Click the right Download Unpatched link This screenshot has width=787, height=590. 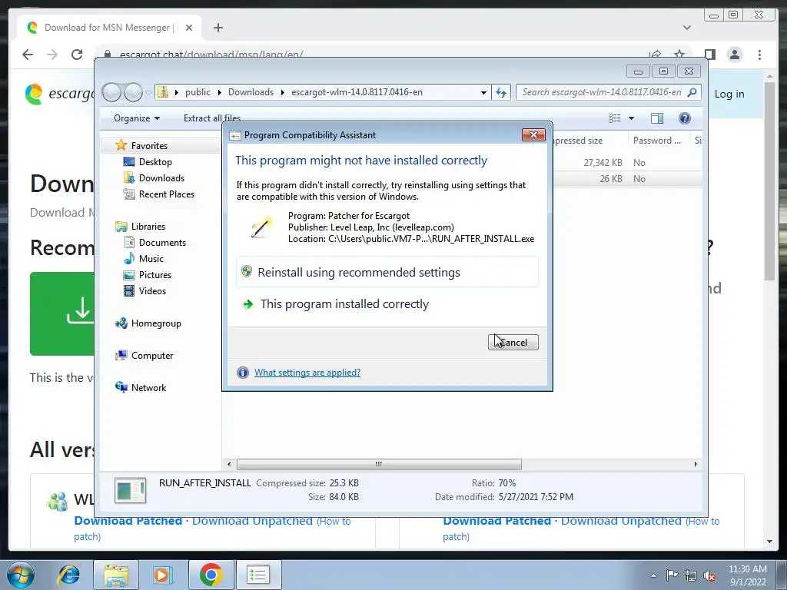pos(621,521)
